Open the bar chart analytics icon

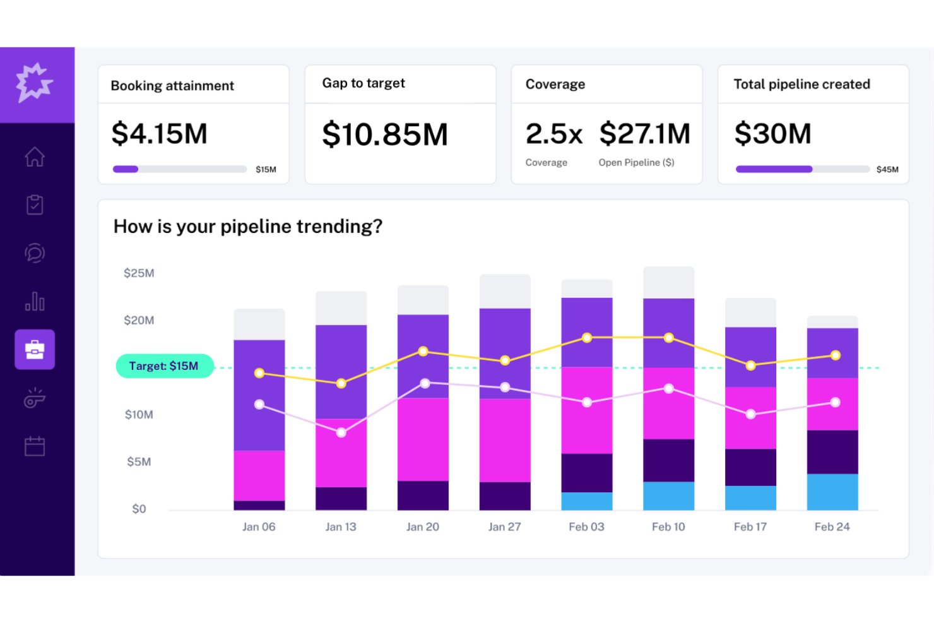(x=35, y=301)
